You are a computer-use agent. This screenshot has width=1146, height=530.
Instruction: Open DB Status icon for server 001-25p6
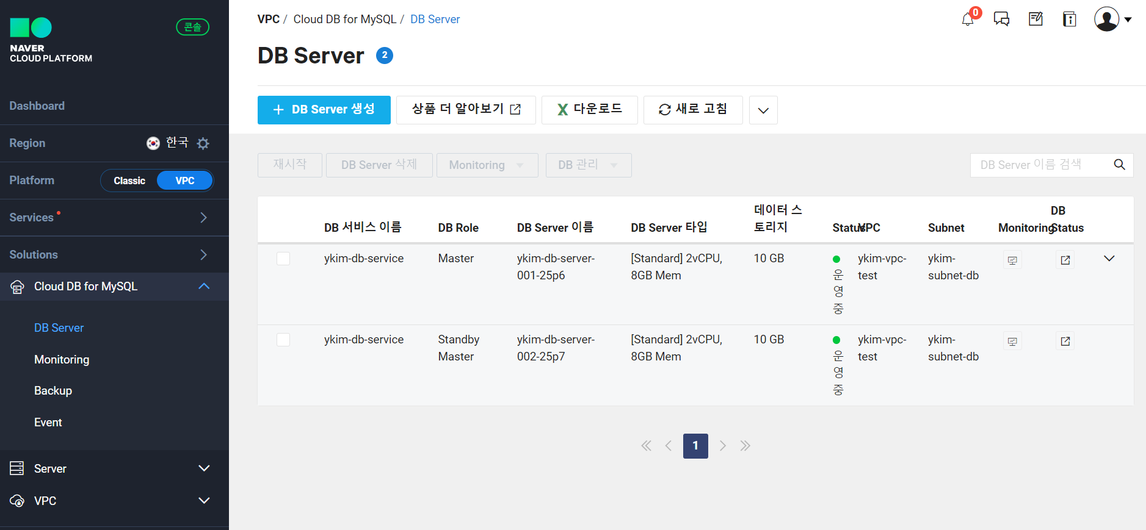[x=1065, y=260]
